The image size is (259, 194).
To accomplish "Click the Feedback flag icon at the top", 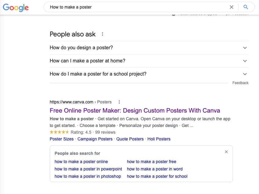I will [x=226, y=13].
